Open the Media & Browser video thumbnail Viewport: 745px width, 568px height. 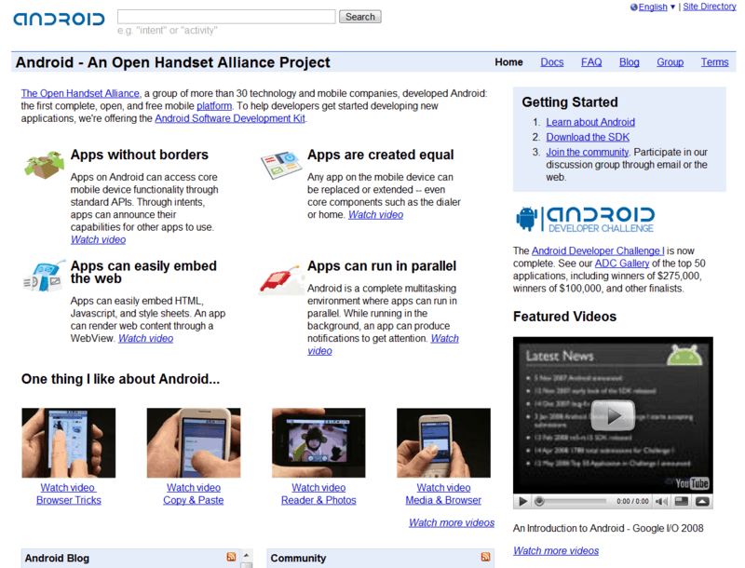pos(443,442)
